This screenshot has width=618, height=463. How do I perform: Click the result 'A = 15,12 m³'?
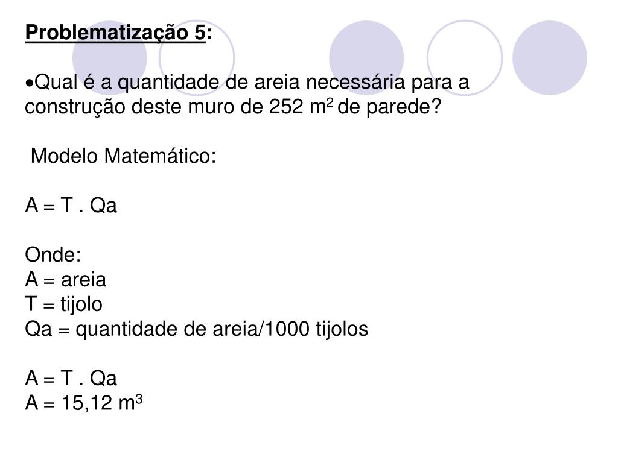pyautogui.click(x=83, y=402)
